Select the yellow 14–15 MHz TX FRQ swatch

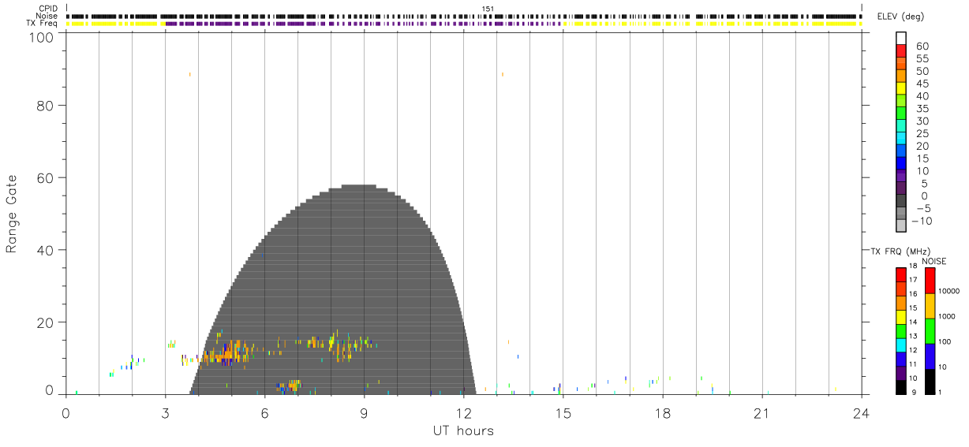pyautogui.click(x=901, y=317)
